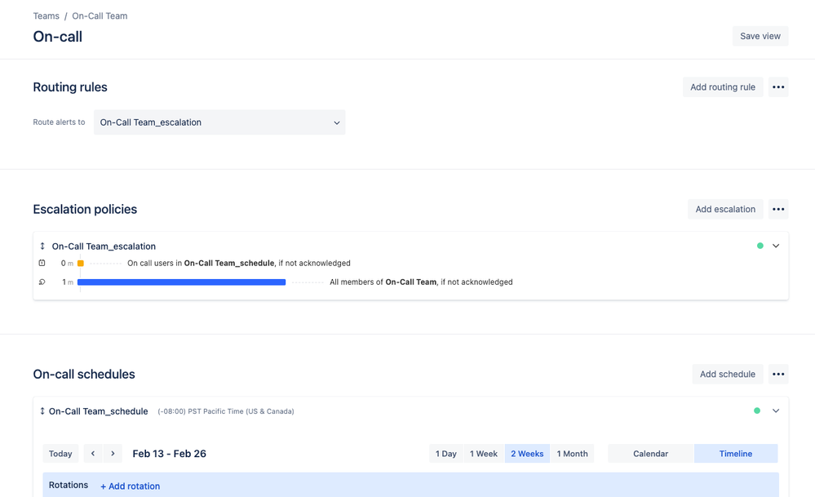Open the Escalation policies ellipsis menu
Screen dimensions: 815x497
[x=777, y=209]
